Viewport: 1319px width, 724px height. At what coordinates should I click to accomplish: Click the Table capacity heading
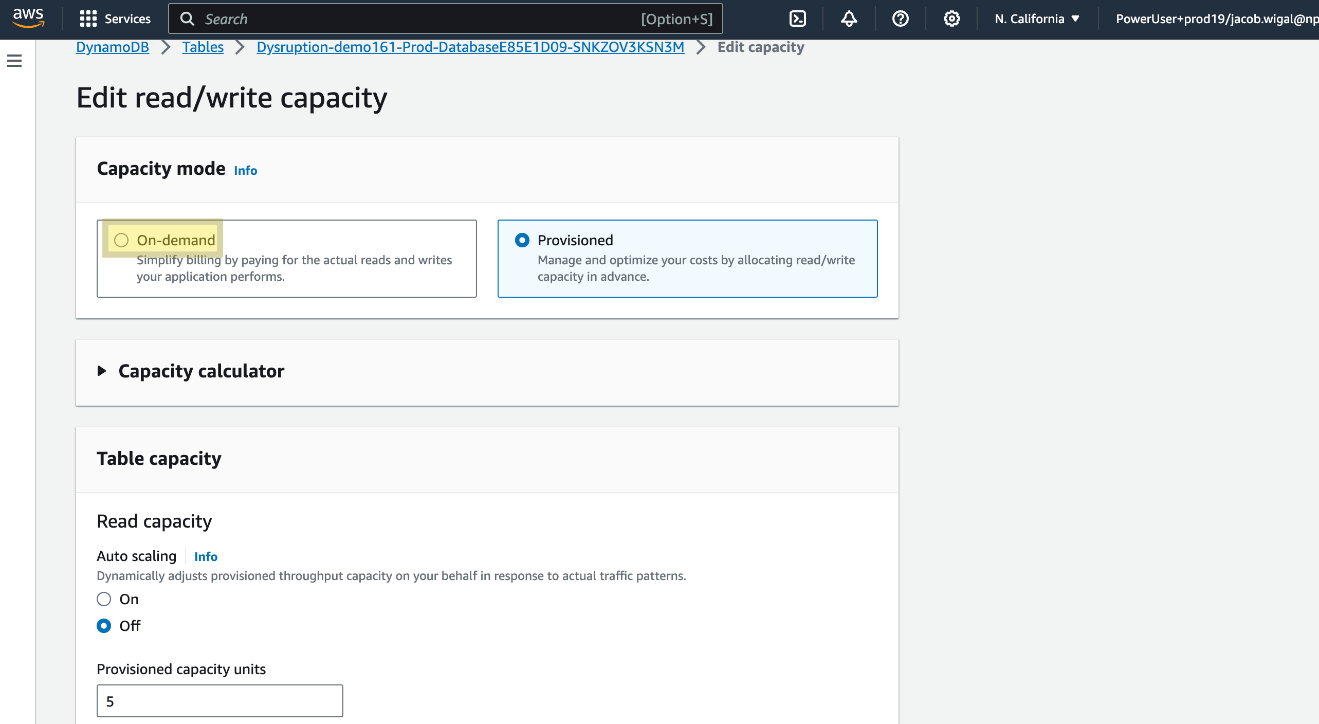point(159,458)
